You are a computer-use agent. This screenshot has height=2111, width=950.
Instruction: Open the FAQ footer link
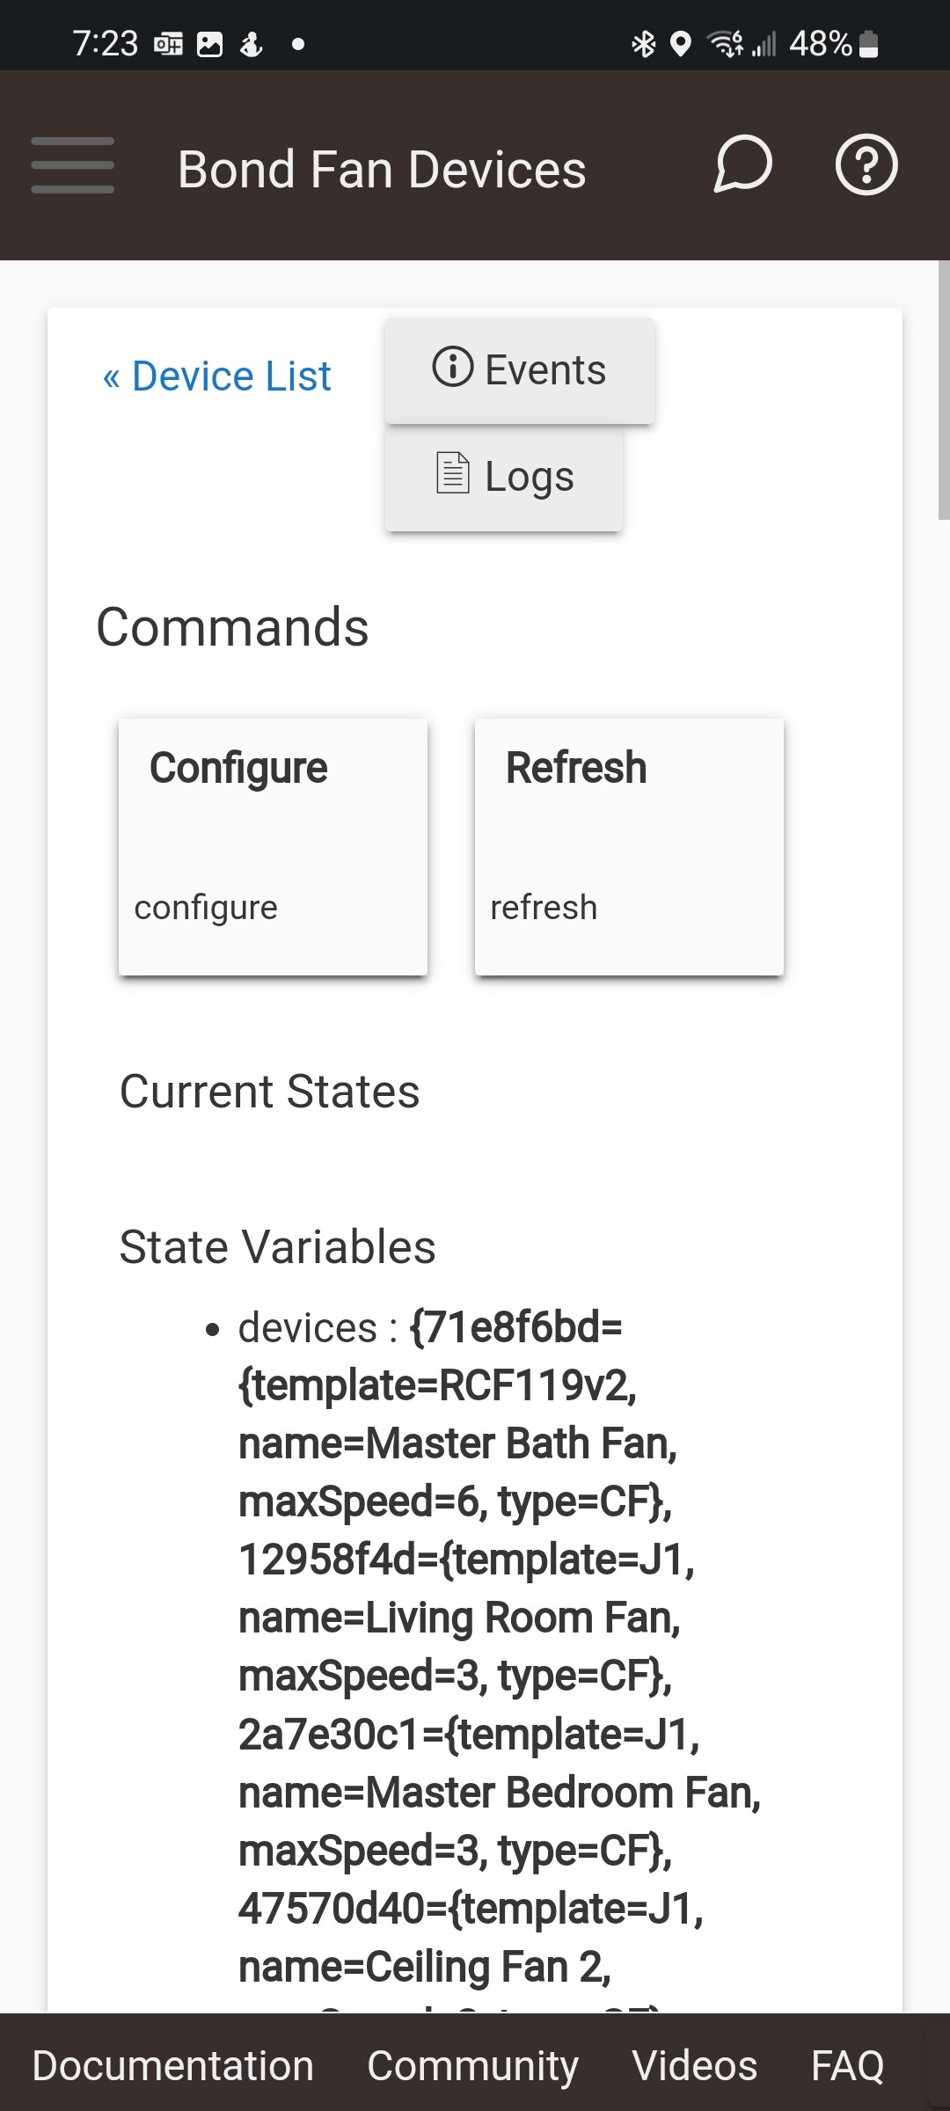point(847,2065)
